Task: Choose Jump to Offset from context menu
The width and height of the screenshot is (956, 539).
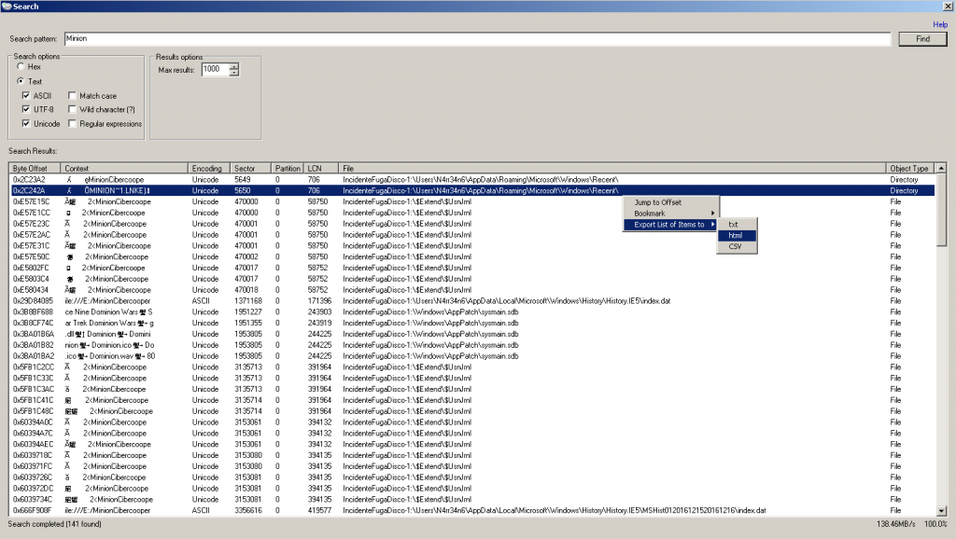Action: pos(658,202)
